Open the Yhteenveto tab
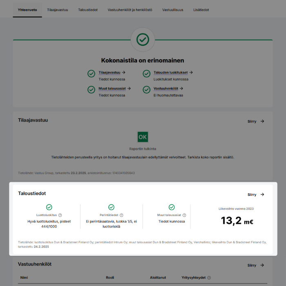 27,10
